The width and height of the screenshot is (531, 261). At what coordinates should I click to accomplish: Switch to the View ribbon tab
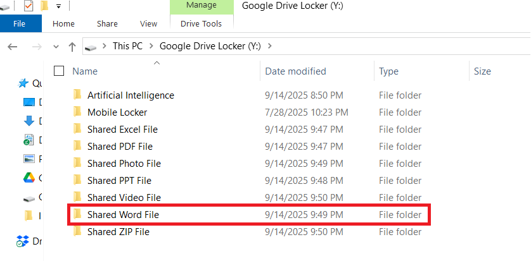pyautogui.click(x=148, y=23)
